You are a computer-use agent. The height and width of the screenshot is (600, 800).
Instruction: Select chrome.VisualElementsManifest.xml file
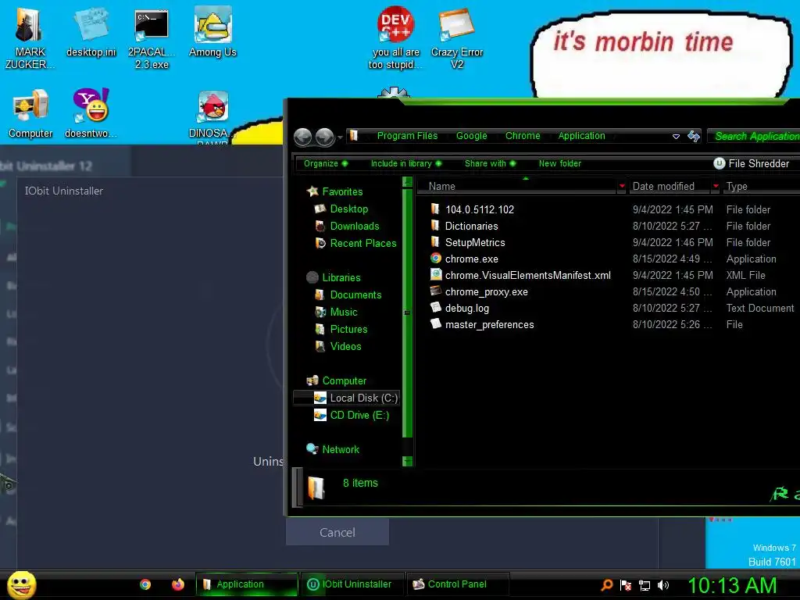[520, 275]
